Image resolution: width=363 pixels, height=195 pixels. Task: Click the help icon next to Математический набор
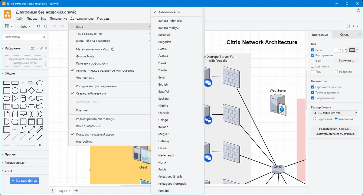[x=113, y=49]
